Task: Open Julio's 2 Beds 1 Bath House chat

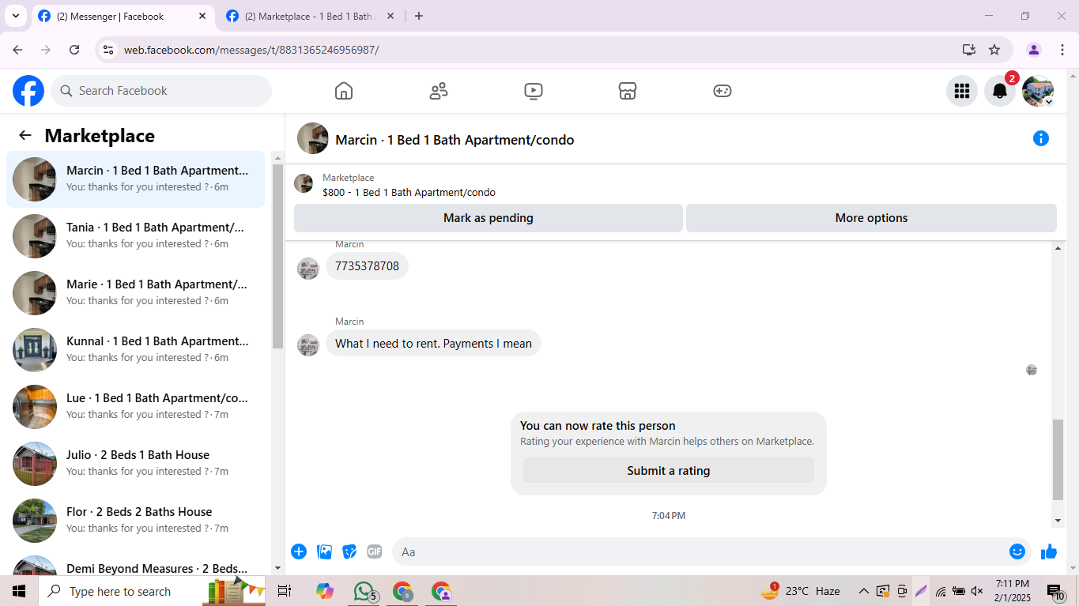Action: coord(136,464)
